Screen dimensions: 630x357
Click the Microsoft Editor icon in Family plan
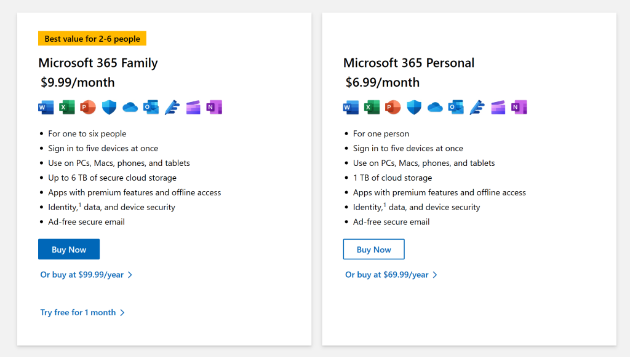click(172, 108)
